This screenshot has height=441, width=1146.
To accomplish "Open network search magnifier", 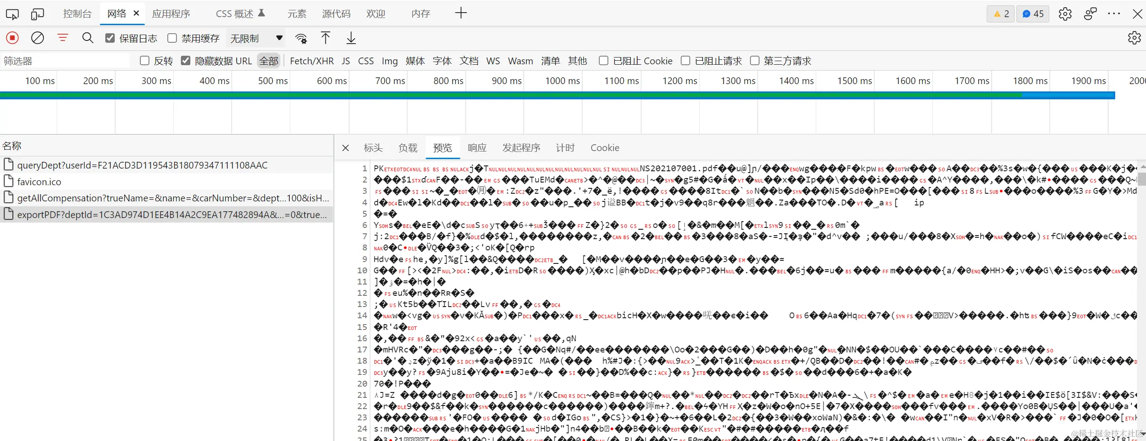I will click(88, 38).
